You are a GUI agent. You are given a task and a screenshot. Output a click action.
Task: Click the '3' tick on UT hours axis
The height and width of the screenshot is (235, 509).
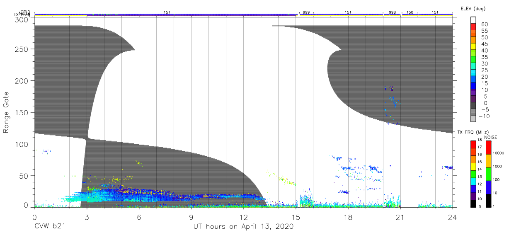tap(87, 216)
